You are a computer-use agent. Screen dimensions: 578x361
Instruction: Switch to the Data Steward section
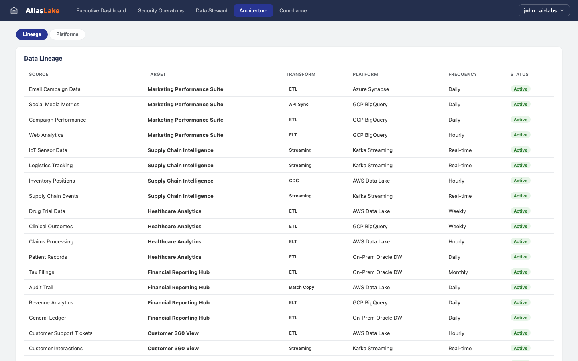(212, 10)
